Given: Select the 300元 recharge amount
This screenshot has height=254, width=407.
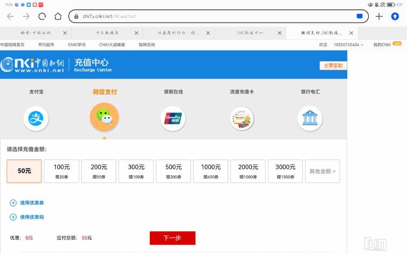Looking at the screenshot, I should [136, 172].
